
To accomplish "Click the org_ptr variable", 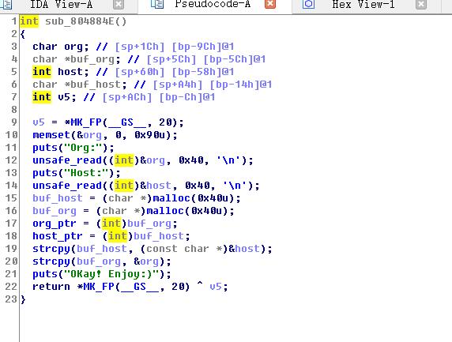I will coord(55,224).
